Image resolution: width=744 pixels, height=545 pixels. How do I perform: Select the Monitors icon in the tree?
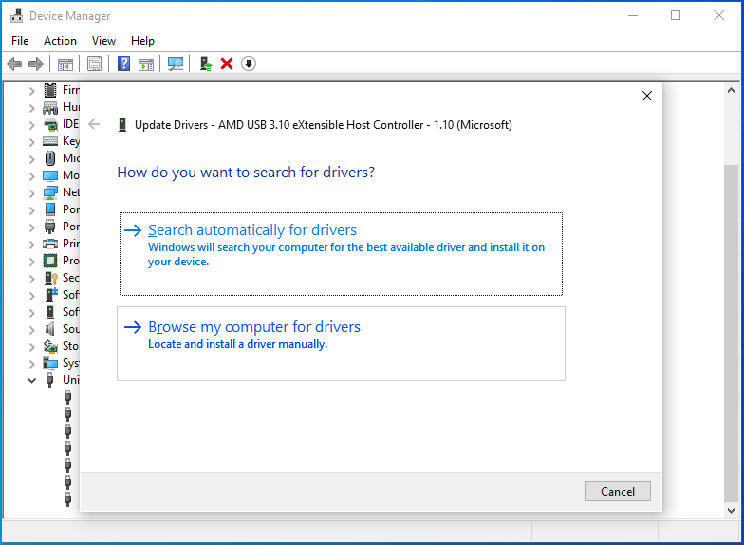pos(50,175)
